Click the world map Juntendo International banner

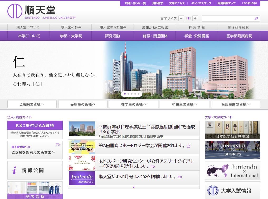[x=233, y=171]
